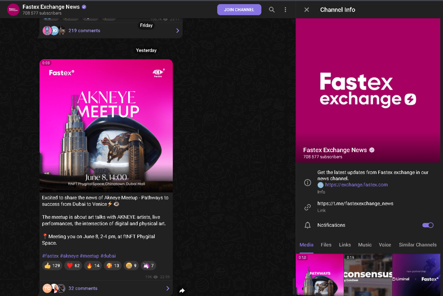Open search in the channel header
The width and height of the screenshot is (443, 296).
pos(271,10)
